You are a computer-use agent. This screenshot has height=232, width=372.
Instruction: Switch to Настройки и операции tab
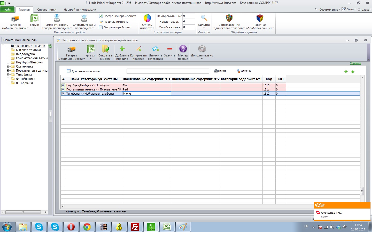(x=80, y=10)
